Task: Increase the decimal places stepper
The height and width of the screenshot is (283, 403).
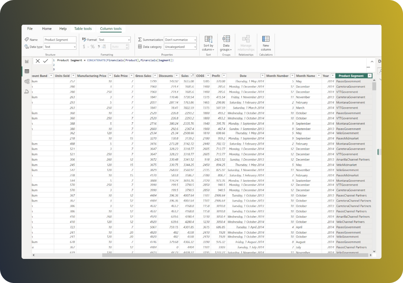Action: click(x=126, y=45)
